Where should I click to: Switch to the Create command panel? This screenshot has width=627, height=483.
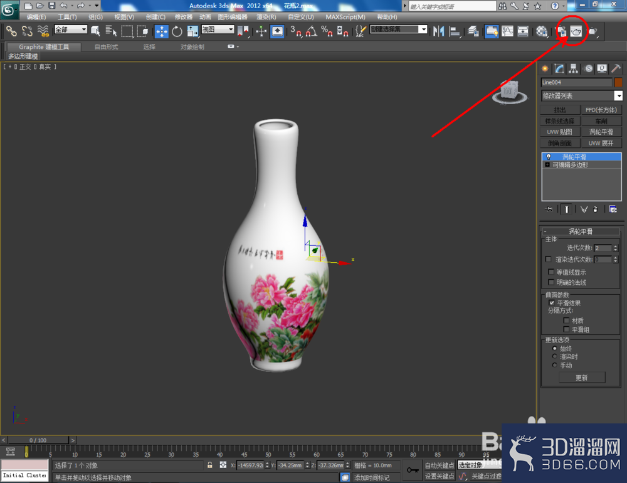(545, 69)
